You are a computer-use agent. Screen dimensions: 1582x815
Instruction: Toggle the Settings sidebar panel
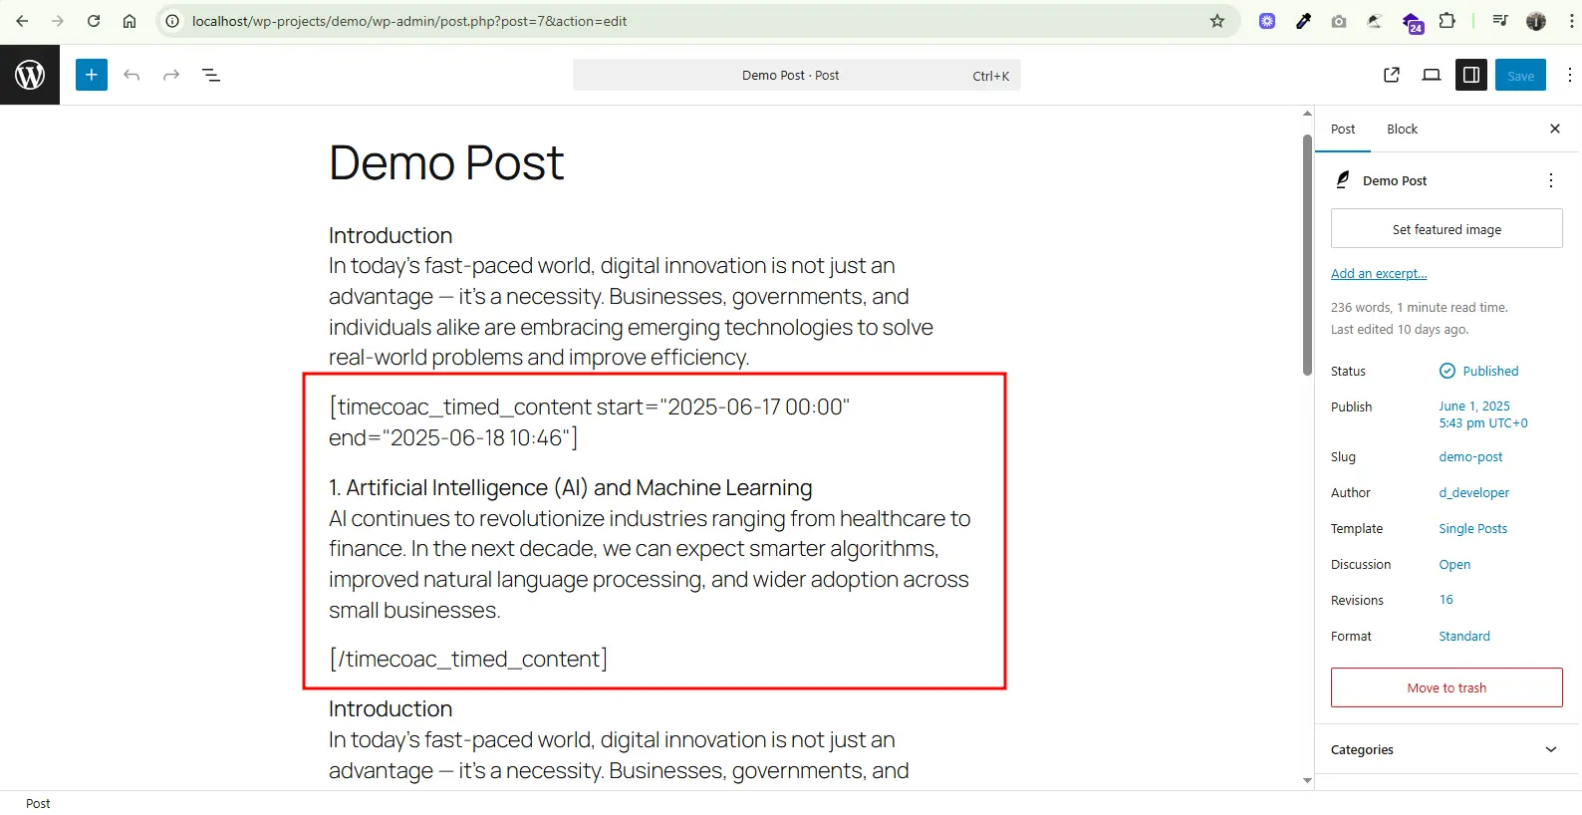tap(1470, 75)
